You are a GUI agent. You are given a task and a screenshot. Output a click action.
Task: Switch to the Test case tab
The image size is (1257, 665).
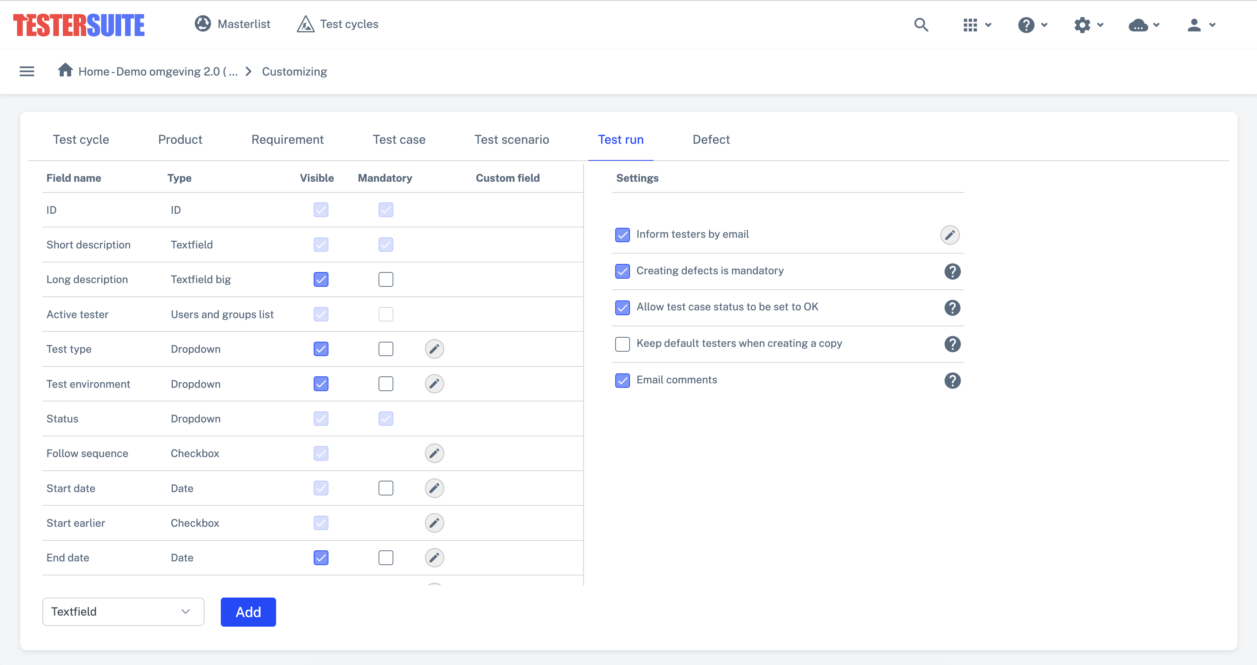pos(399,140)
